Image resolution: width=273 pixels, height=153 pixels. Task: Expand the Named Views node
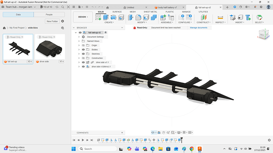coord(79,41)
